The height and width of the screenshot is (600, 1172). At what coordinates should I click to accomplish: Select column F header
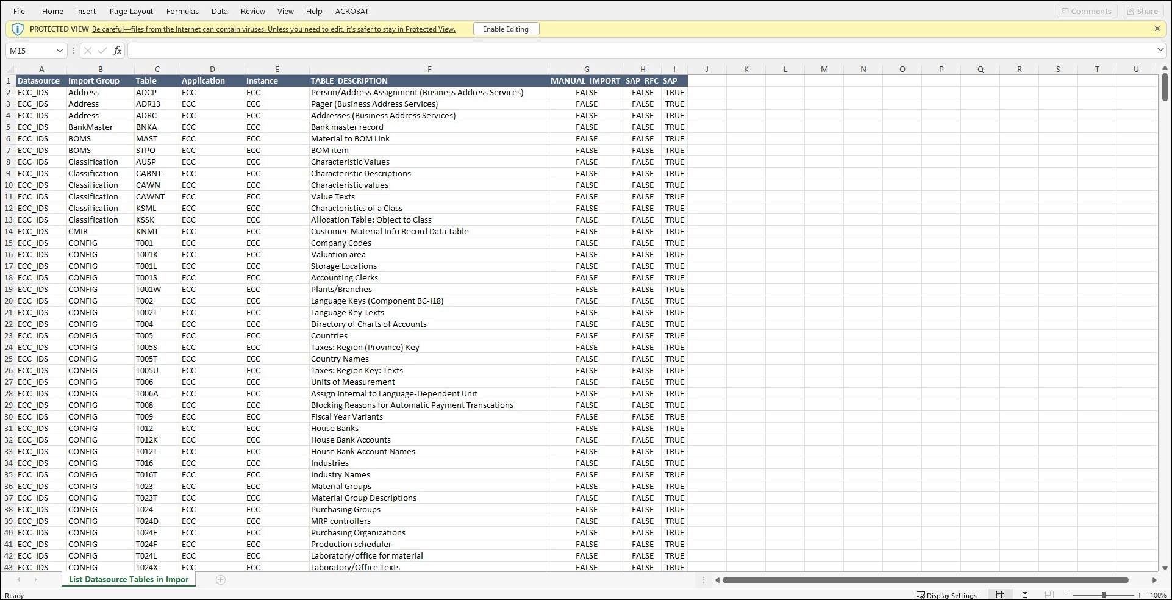click(x=429, y=69)
